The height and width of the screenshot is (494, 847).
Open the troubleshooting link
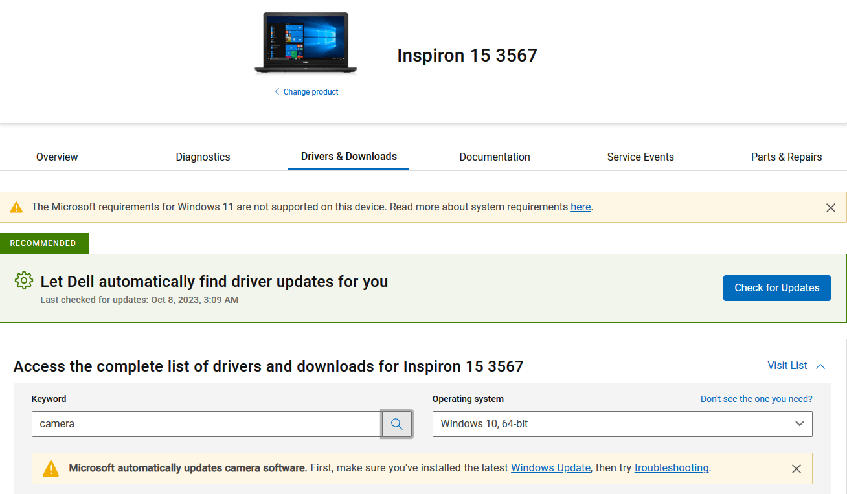point(671,467)
